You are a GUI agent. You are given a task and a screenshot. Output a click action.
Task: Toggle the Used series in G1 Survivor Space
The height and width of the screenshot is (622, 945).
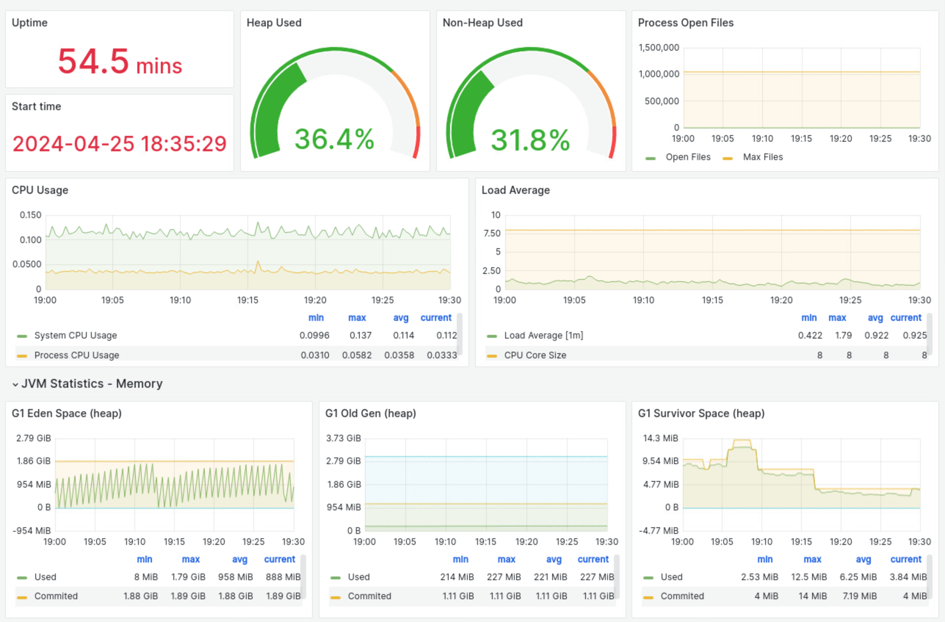(671, 577)
